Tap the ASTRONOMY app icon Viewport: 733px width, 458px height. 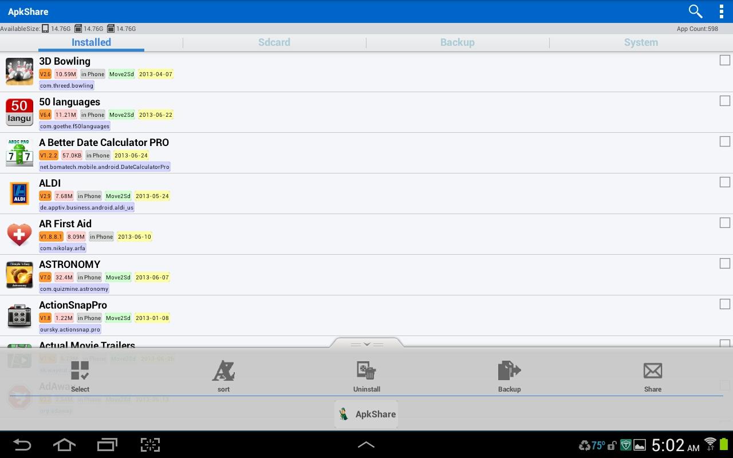coord(19,275)
